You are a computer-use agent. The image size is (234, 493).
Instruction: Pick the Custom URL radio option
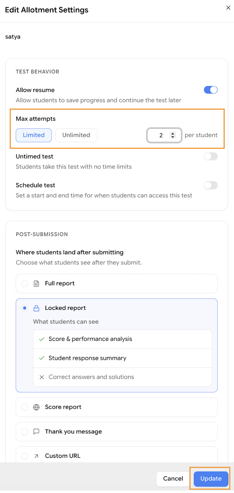coord(25,456)
